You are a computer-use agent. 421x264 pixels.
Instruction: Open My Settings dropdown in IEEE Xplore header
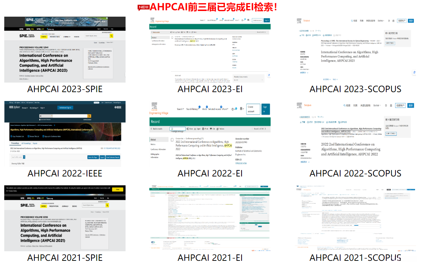pyautogui.click(x=34, y=108)
